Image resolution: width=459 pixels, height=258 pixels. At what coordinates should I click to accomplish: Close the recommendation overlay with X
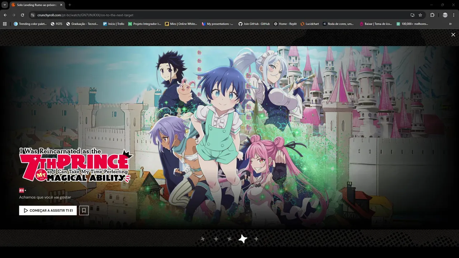pyautogui.click(x=453, y=35)
